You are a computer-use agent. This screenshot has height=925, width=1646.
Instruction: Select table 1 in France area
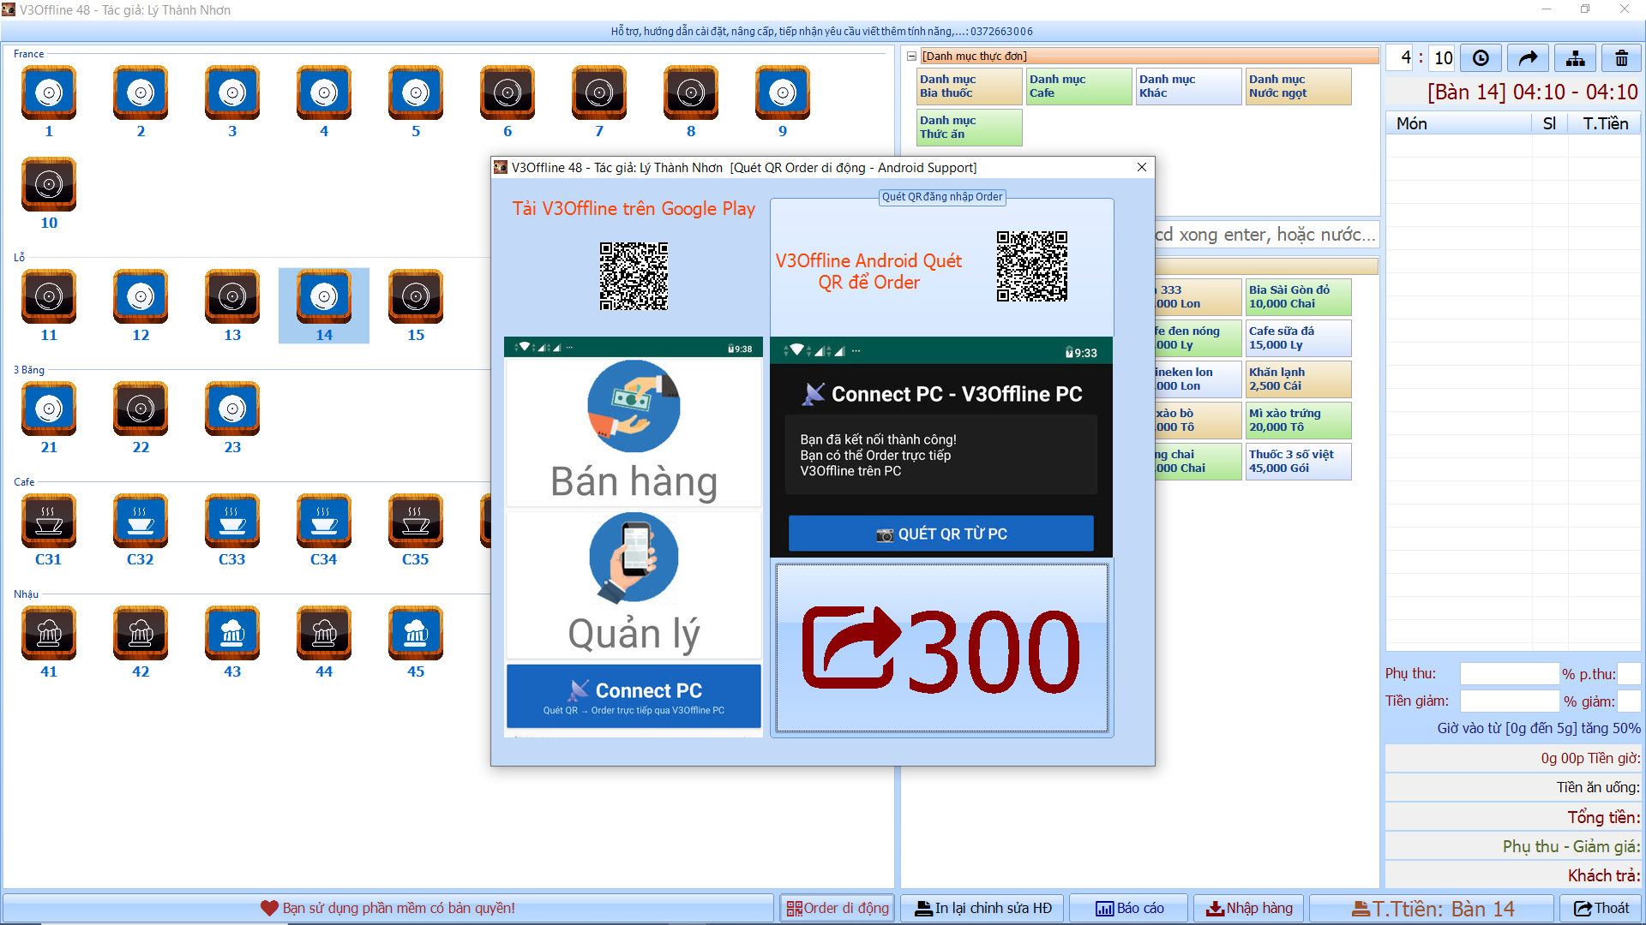click(x=49, y=102)
